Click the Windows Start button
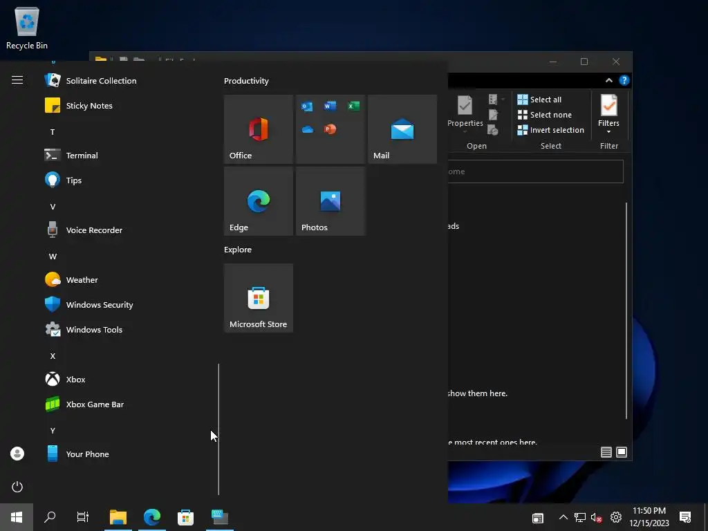This screenshot has width=708, height=531. (17, 517)
